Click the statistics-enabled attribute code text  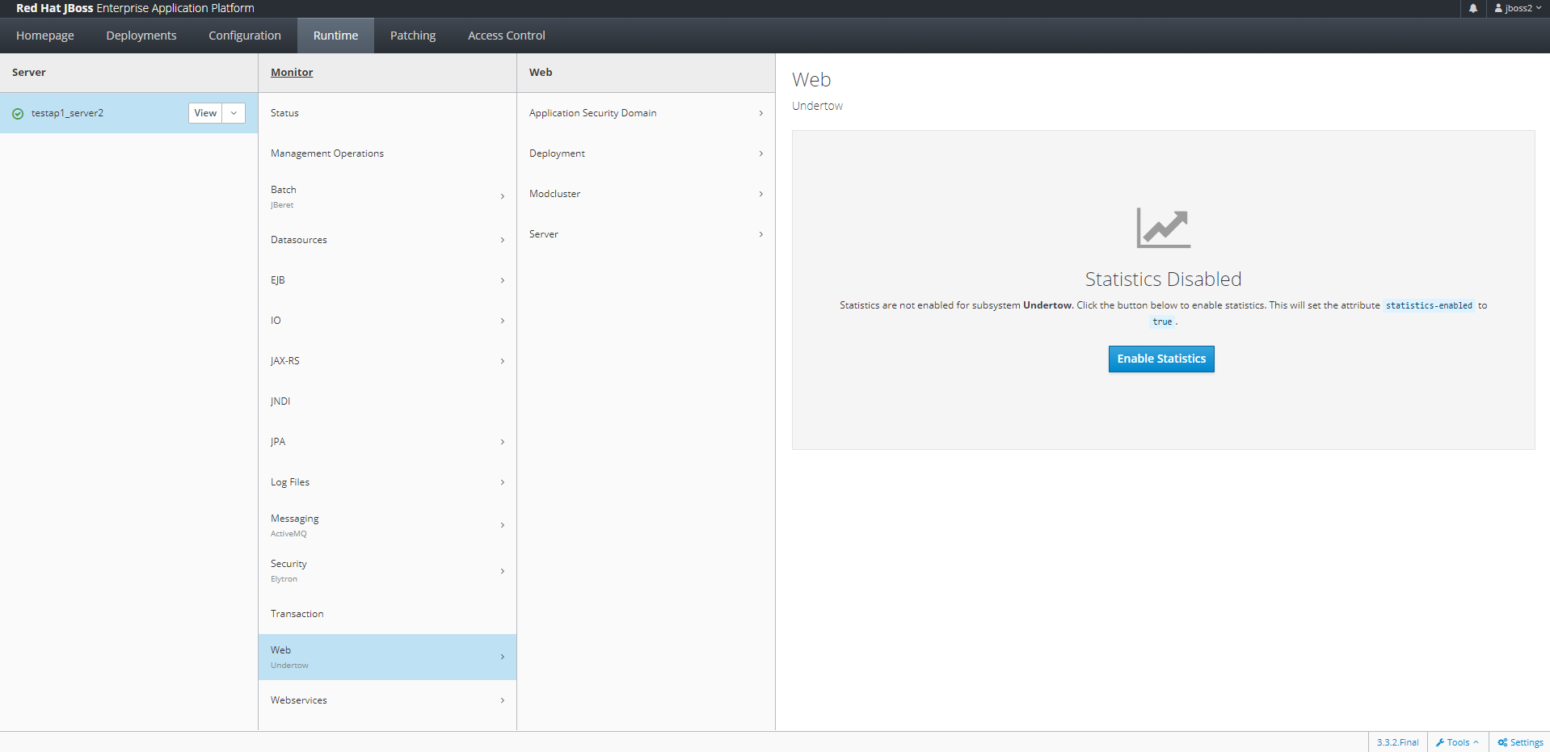pos(1429,305)
